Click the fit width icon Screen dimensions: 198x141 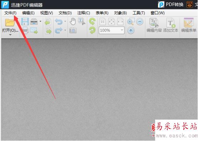pyautogui.click(x=120, y=21)
